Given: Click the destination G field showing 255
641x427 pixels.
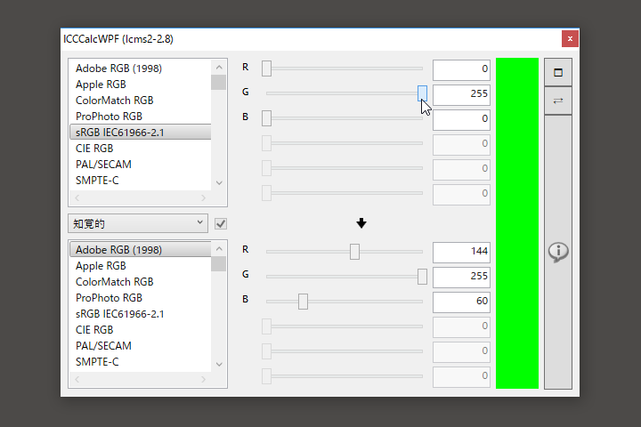Looking at the screenshot, I should tap(461, 277).
